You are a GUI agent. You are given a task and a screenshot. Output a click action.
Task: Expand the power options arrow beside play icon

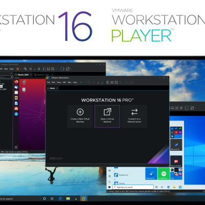84,83
